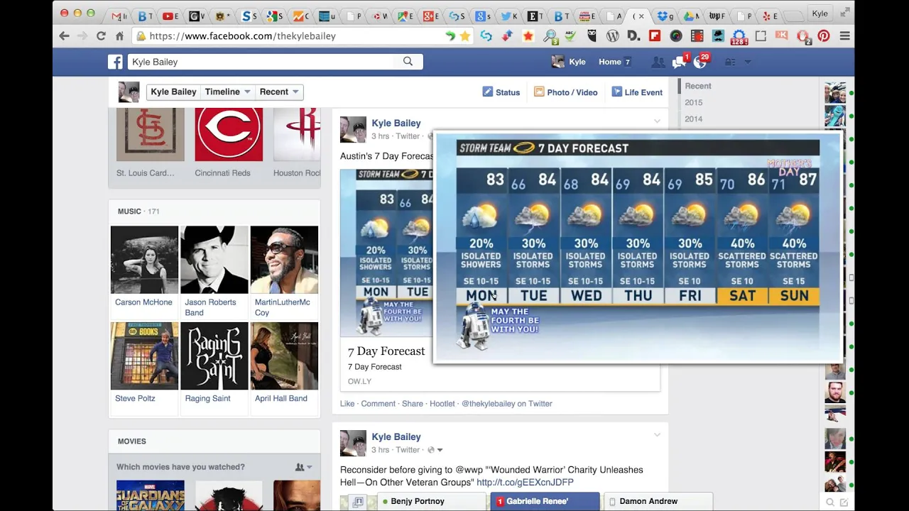
Task: Open the Raging Saint music thumbnail
Action: [x=214, y=356]
